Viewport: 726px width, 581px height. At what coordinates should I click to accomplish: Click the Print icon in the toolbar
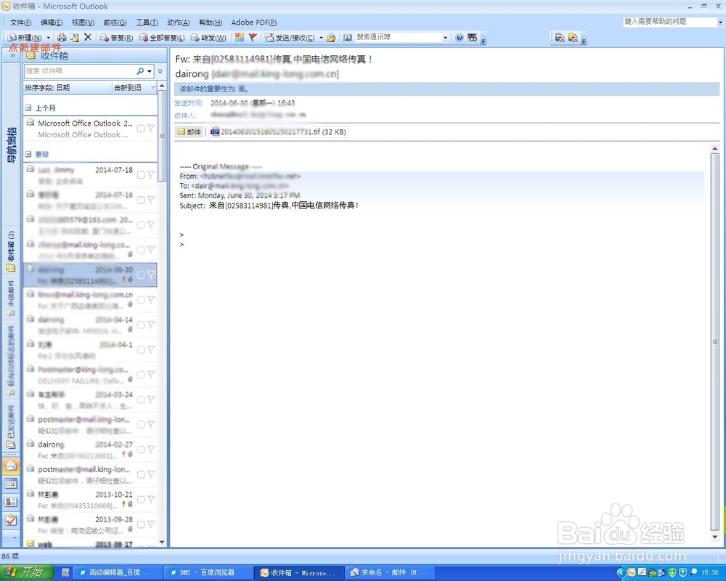tap(62, 38)
